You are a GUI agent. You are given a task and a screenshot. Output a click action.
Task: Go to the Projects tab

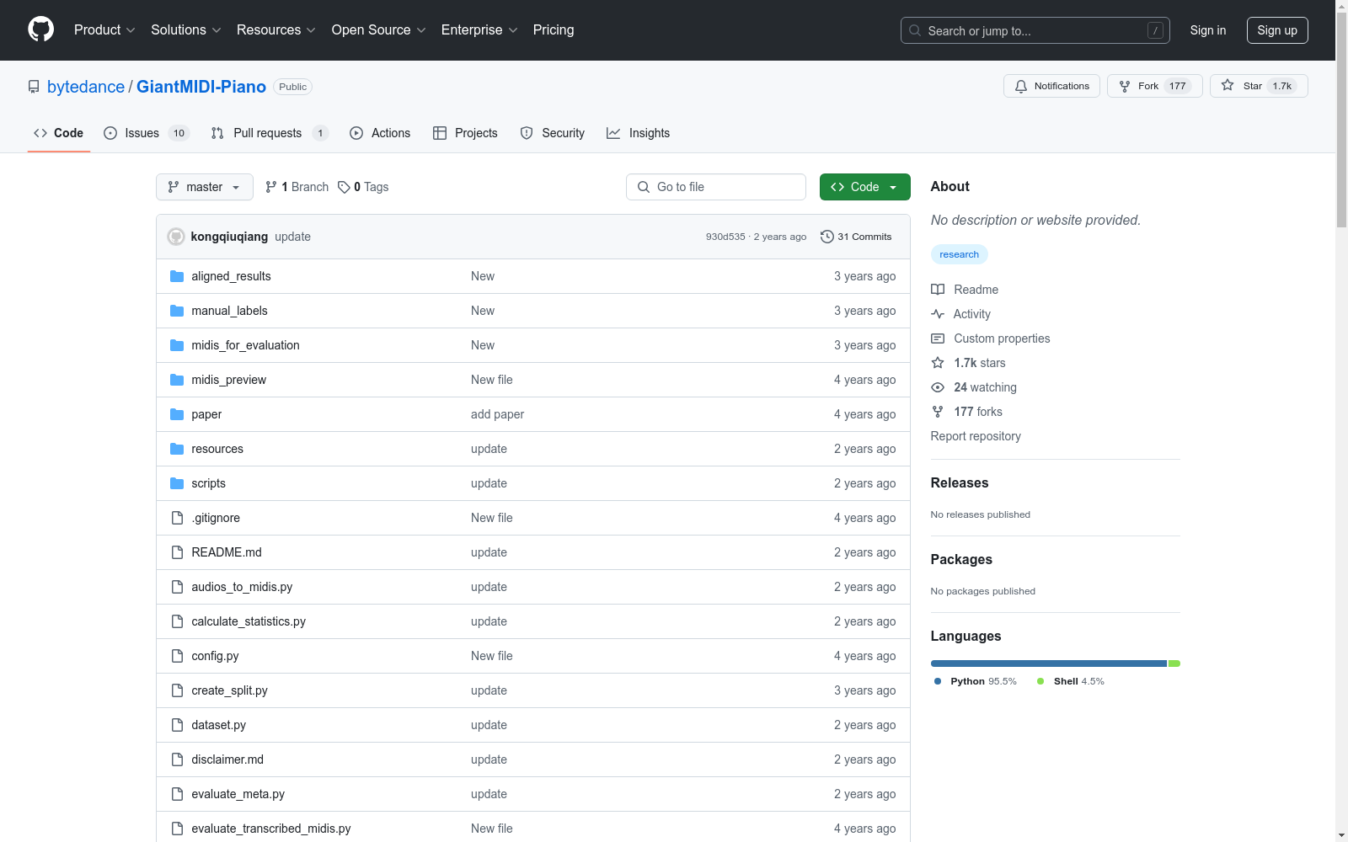pos(465,133)
